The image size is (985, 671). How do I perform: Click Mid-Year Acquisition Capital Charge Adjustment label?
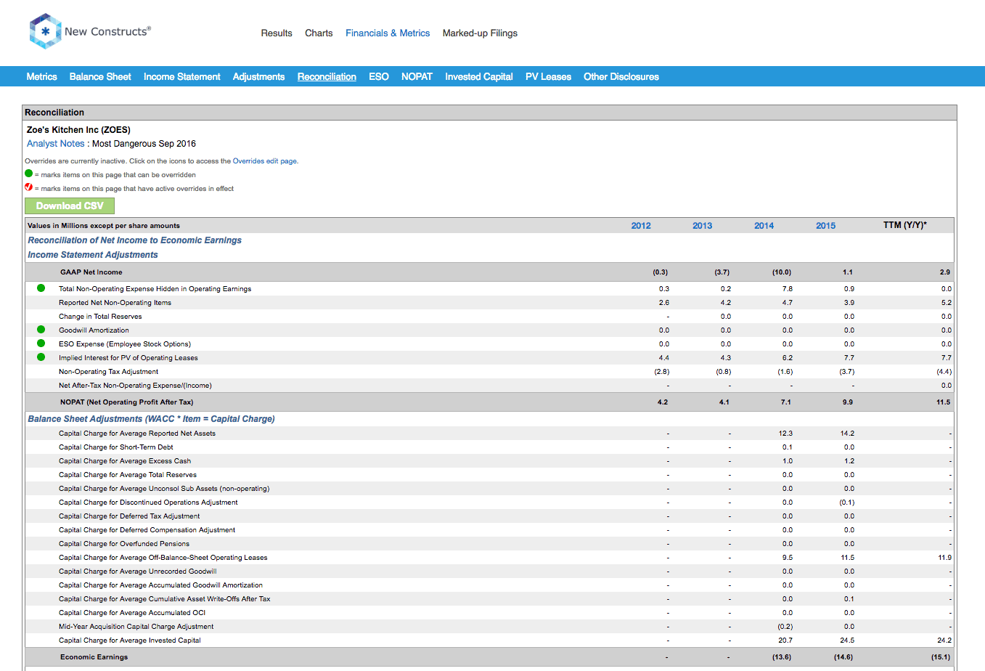click(136, 627)
